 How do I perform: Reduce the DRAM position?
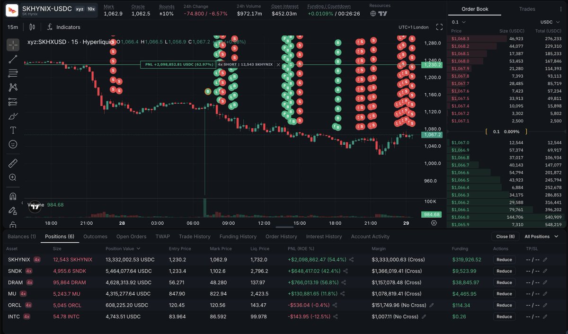pos(504,282)
